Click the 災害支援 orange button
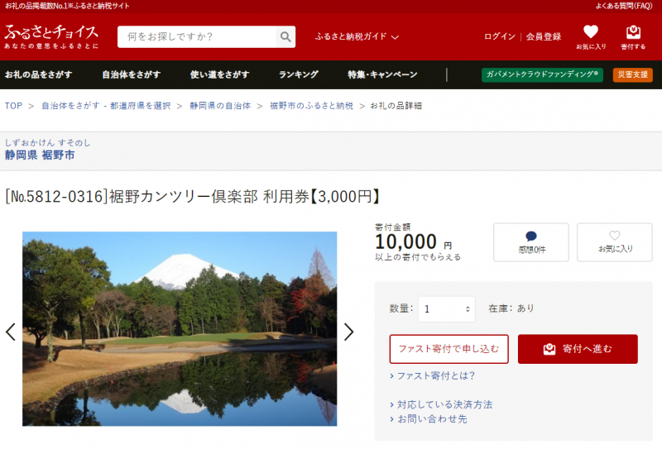The height and width of the screenshot is (449, 662). pos(632,74)
